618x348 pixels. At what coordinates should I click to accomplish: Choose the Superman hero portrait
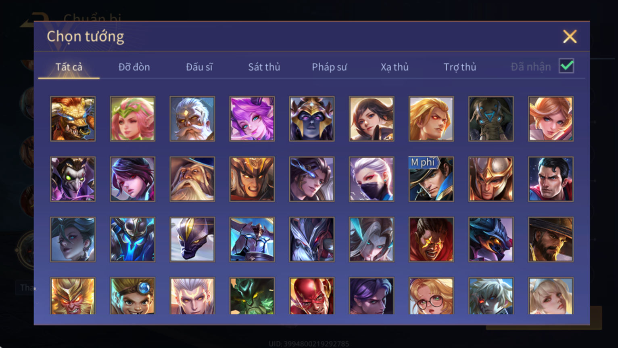pos(551,179)
